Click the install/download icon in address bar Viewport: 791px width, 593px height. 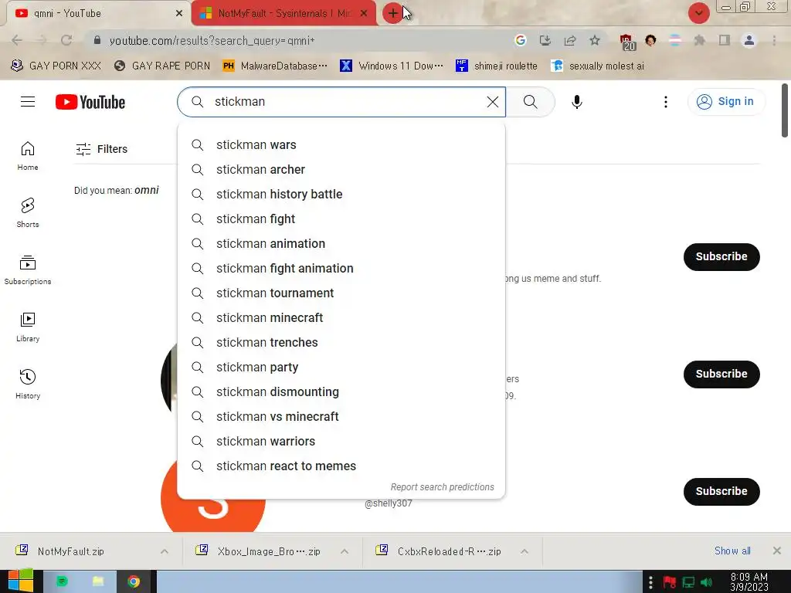(545, 40)
